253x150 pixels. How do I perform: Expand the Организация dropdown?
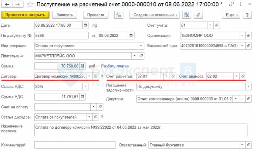pos(242,35)
